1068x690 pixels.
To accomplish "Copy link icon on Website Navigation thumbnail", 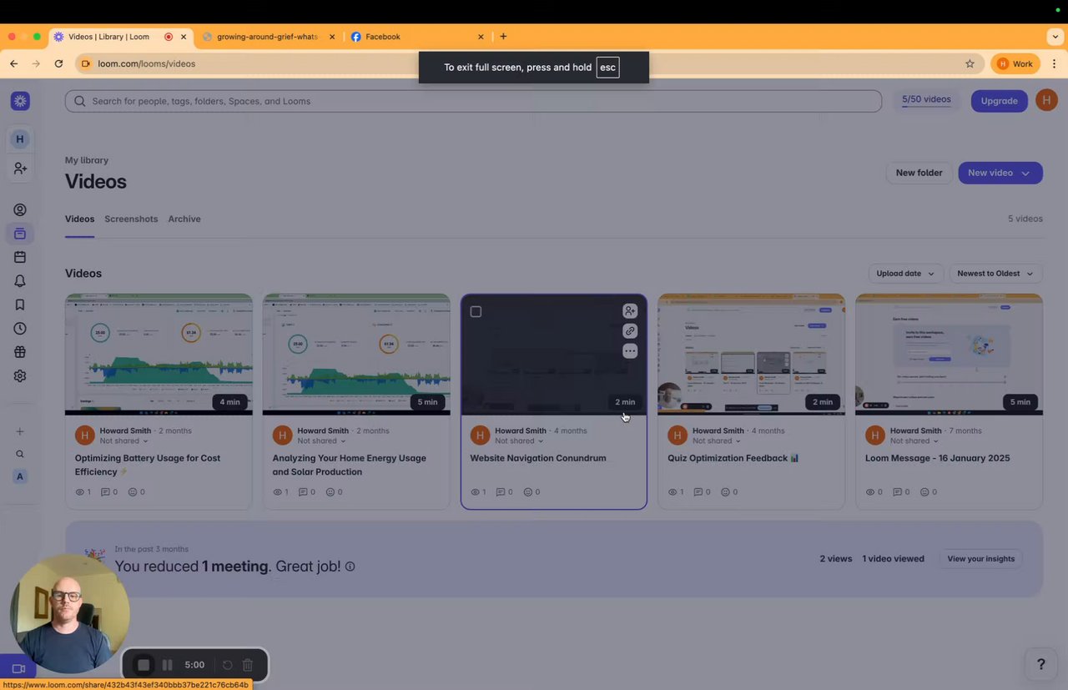I will (x=630, y=331).
